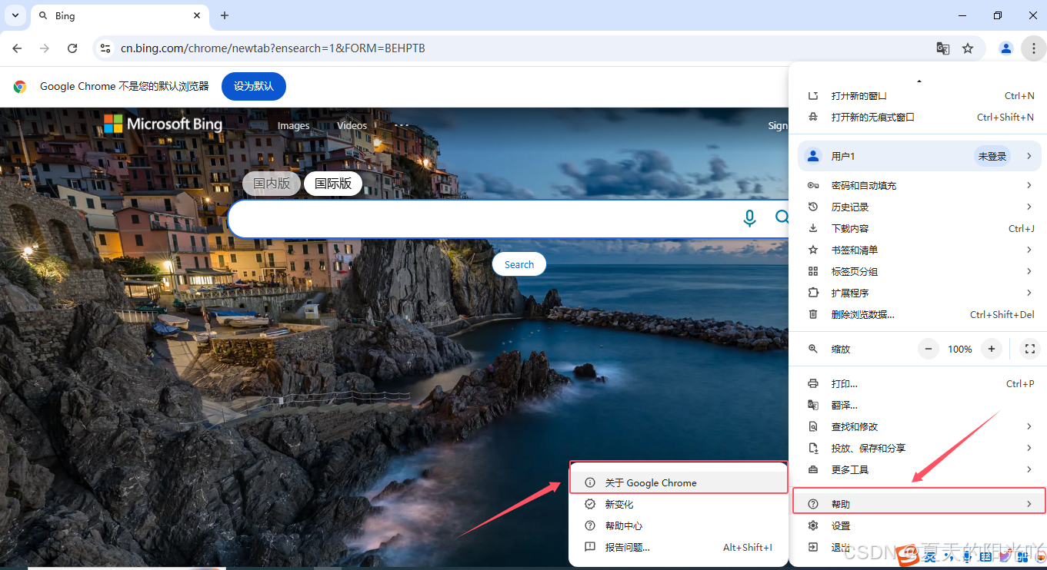The width and height of the screenshot is (1047, 570).
Task: Click the Google Chrome logo in infobar
Action: 20,87
